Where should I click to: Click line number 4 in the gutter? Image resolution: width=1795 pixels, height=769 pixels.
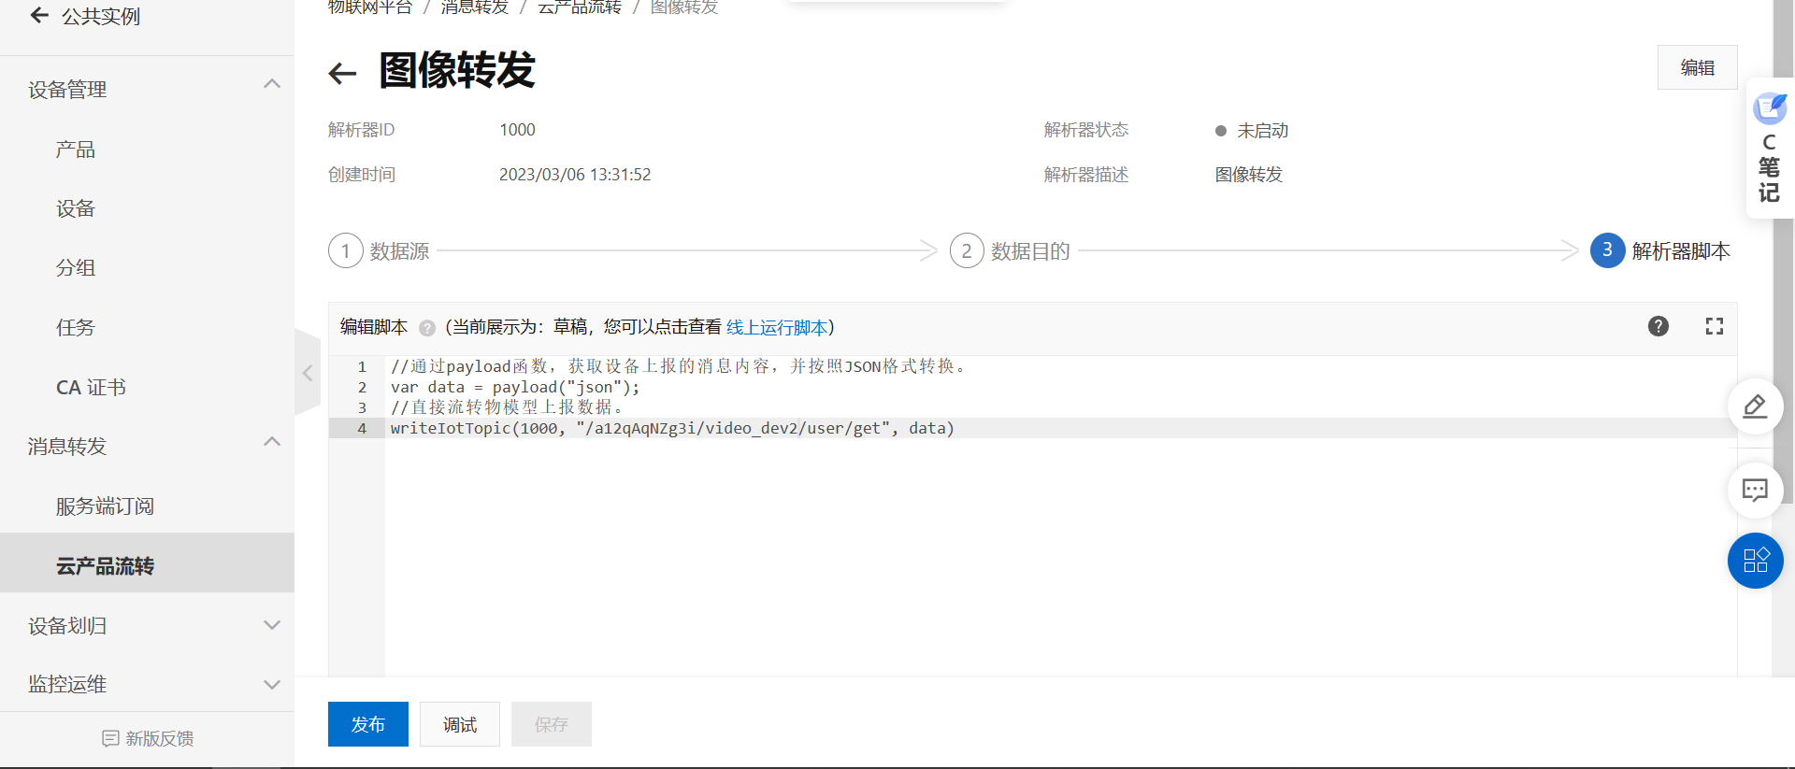362,428
